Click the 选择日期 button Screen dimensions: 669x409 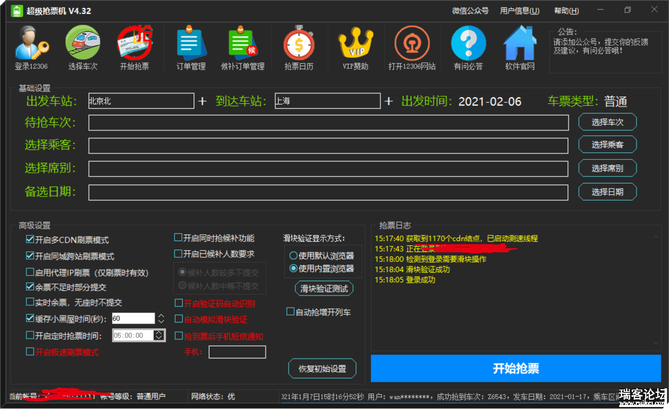(607, 192)
